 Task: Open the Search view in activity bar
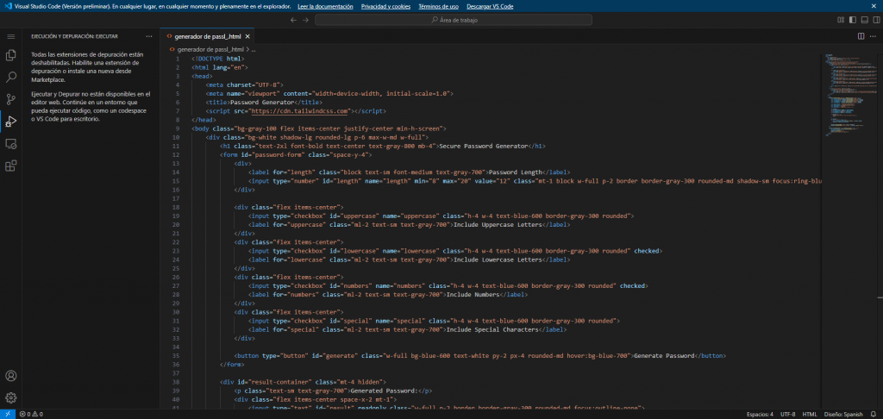10,77
